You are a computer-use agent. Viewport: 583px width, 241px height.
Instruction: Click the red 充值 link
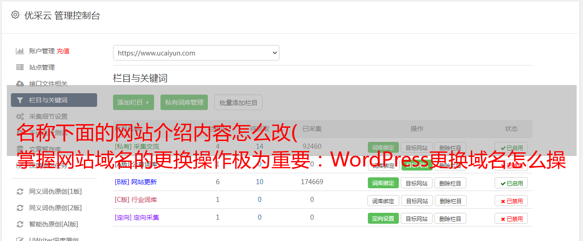pos(63,51)
